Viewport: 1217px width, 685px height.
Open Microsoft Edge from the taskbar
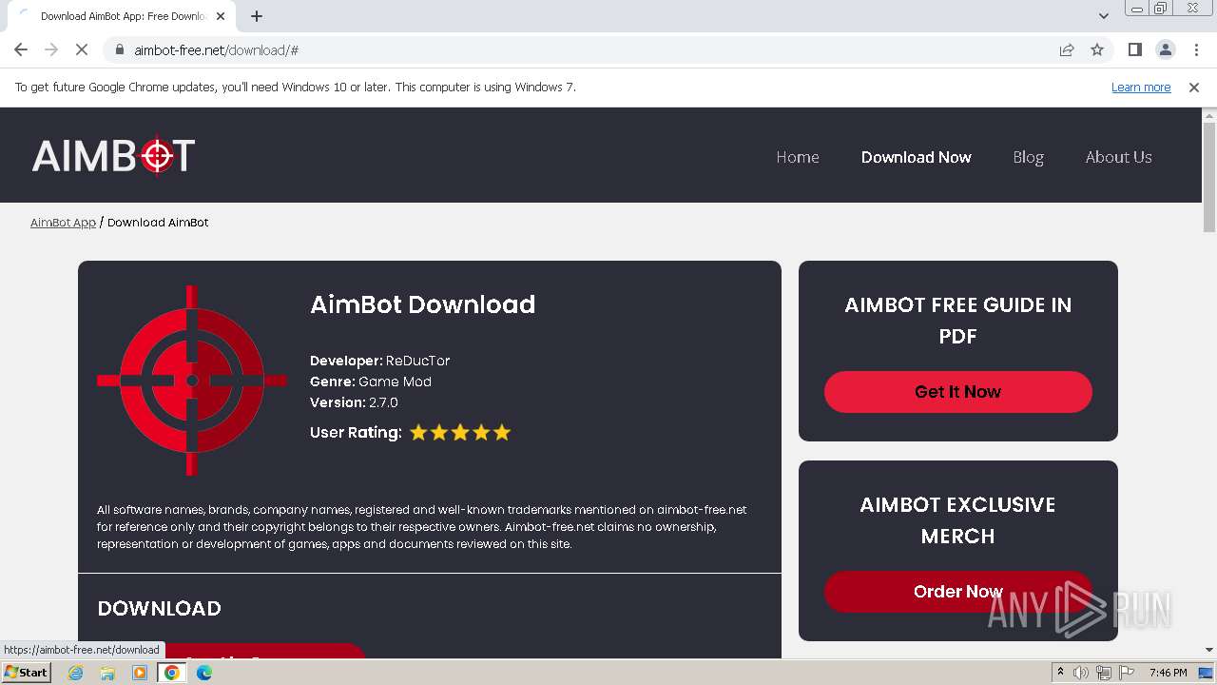click(204, 673)
